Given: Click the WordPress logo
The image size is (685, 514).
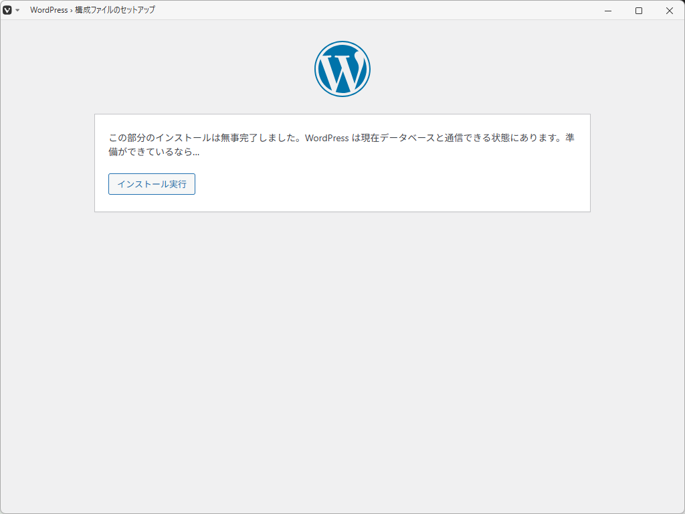Looking at the screenshot, I should [x=342, y=69].
